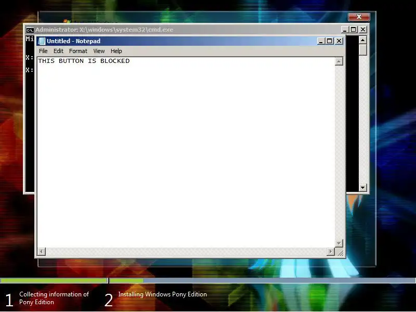Open the Edit menu in Notepad
Viewport: 416px width, 312px height.
[x=58, y=51]
